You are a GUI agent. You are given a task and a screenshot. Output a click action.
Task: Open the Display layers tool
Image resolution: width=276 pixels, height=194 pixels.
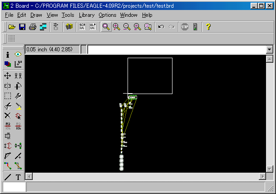tap(8, 64)
